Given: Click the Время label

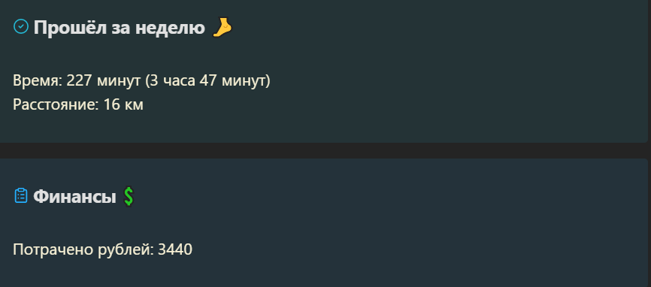Looking at the screenshot, I should [x=38, y=80].
